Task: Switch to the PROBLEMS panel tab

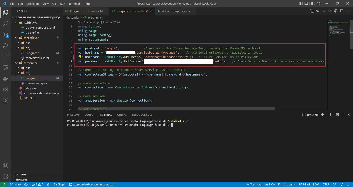Action: (73, 115)
